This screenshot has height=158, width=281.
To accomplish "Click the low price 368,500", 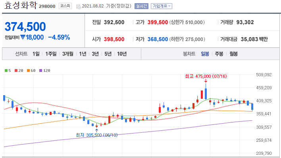I will coord(158,39).
